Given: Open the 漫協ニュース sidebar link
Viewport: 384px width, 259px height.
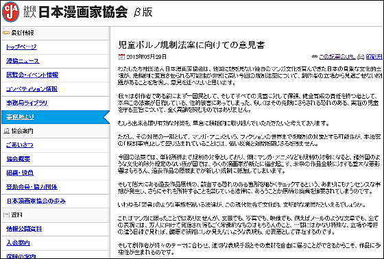Looking at the screenshot, I should point(23,61).
